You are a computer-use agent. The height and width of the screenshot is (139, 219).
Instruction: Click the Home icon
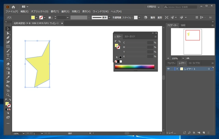click(x=13, y=7)
